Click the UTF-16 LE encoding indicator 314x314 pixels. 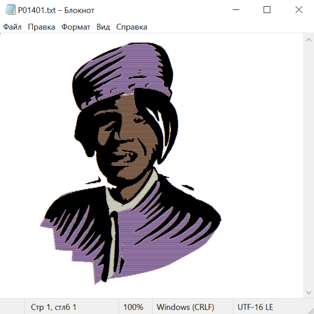click(x=255, y=307)
